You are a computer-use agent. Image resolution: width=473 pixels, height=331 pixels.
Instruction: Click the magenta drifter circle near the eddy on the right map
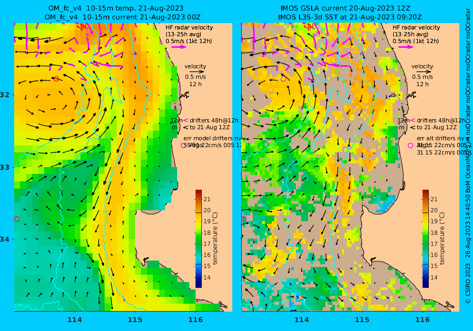point(283,79)
